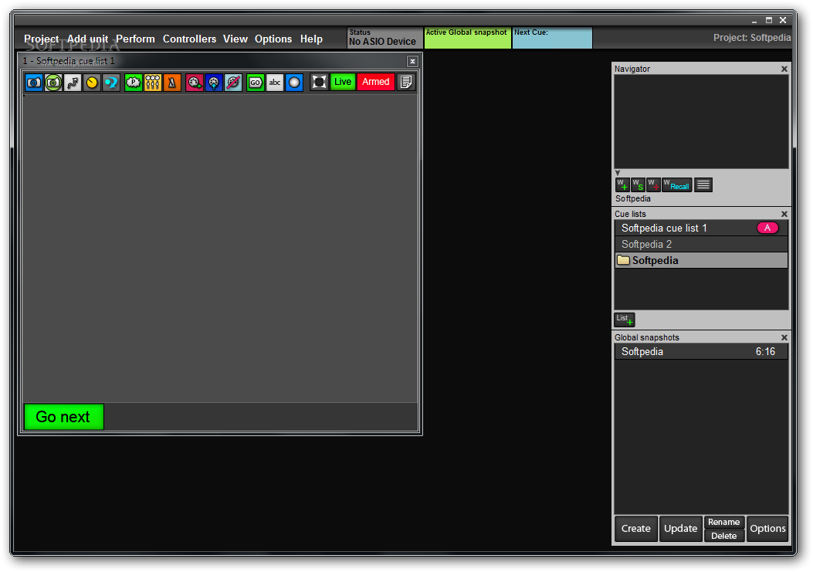This screenshot has width=813, height=572.
Task: Click the yellow mixer faders icon
Action: [152, 83]
